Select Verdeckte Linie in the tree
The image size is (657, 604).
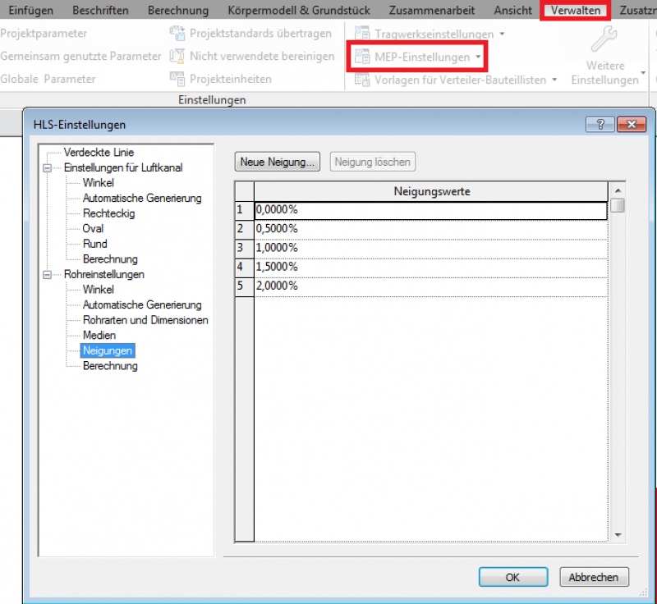pos(99,153)
